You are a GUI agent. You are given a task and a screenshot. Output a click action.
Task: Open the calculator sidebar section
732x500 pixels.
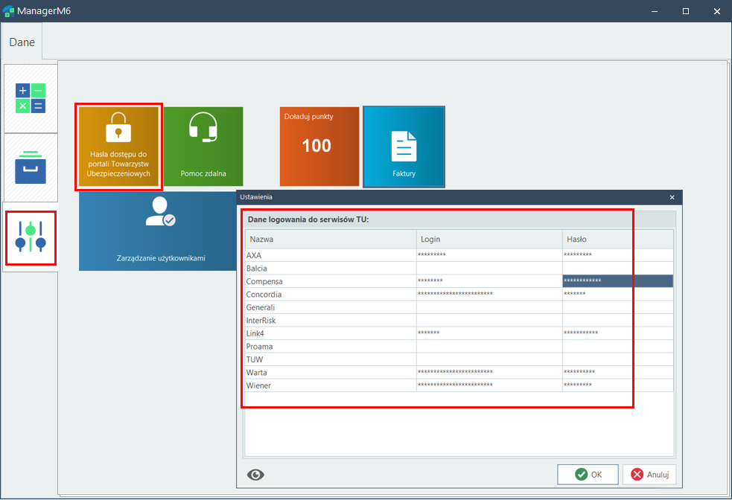(x=31, y=98)
